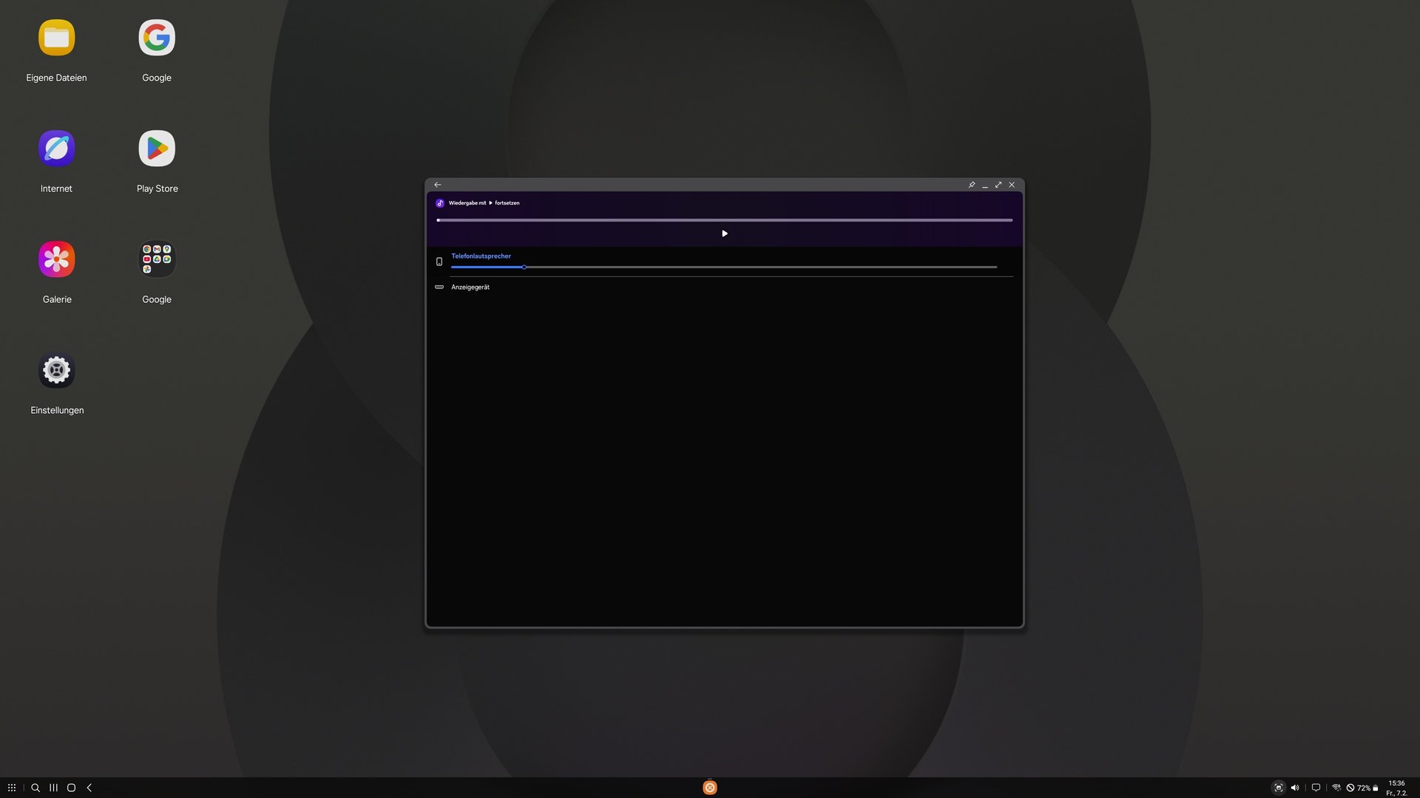Image resolution: width=1420 pixels, height=798 pixels.
Task: Open the app drawer grid in taskbar
Action: pyautogui.click(x=12, y=788)
